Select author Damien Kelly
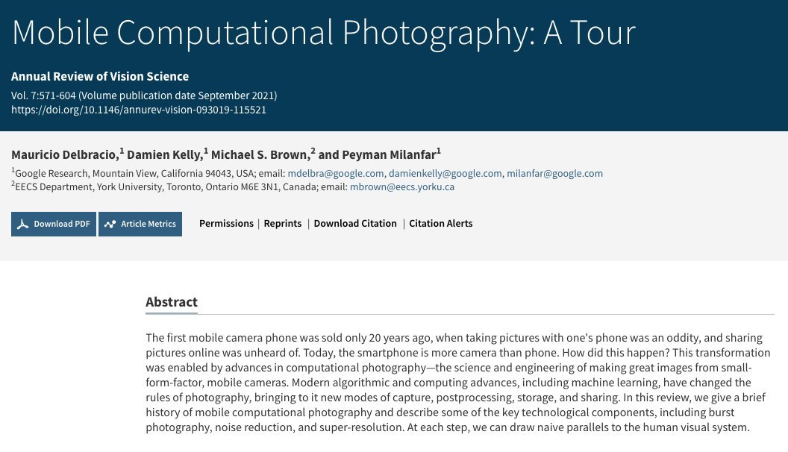Image resolution: width=788 pixels, height=452 pixels. pyautogui.click(x=164, y=155)
